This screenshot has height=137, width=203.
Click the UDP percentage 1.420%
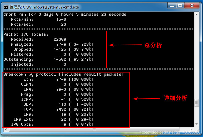pyautogui.click(x=84, y=104)
